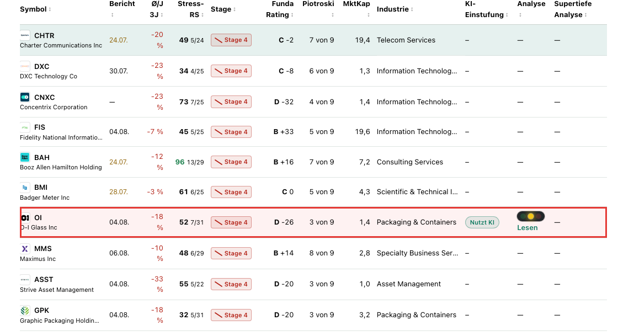Viewport: 618px width, 336px height.
Task: Click the CHTR company logo icon
Action: pyautogui.click(x=25, y=35)
